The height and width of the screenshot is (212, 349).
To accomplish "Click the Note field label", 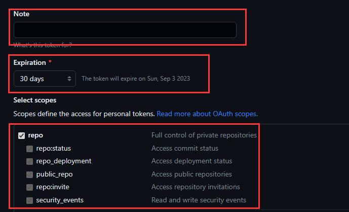I will point(21,14).
